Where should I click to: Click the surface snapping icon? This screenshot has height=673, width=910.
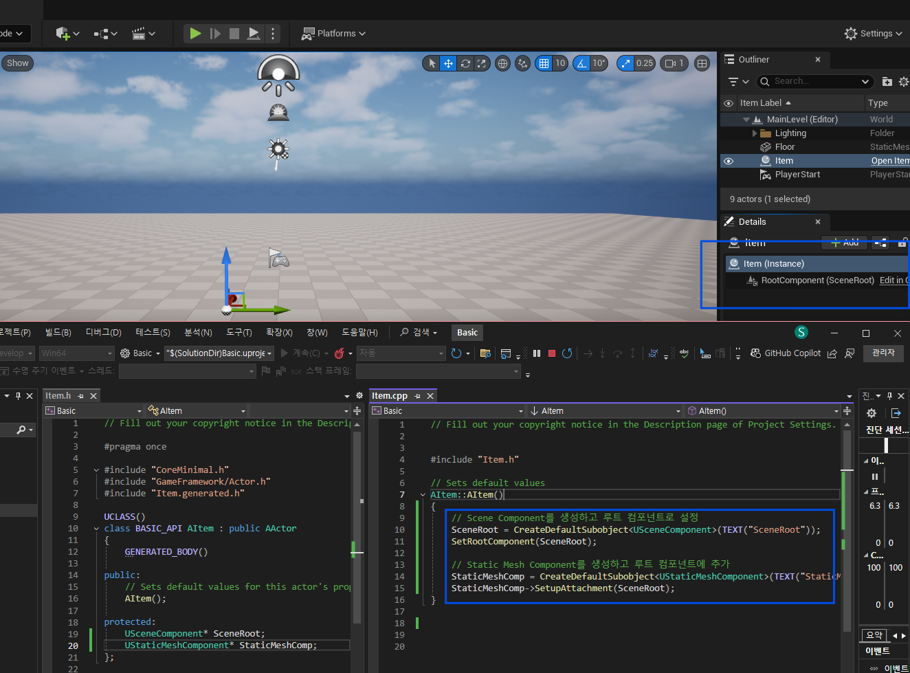[x=523, y=63]
